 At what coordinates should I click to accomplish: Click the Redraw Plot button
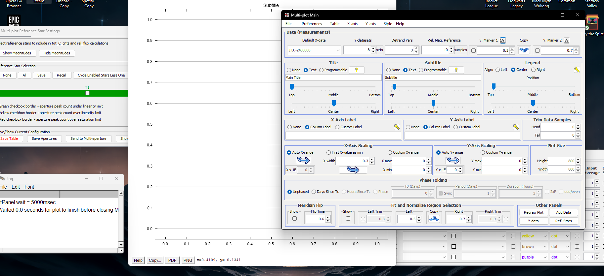533,212
